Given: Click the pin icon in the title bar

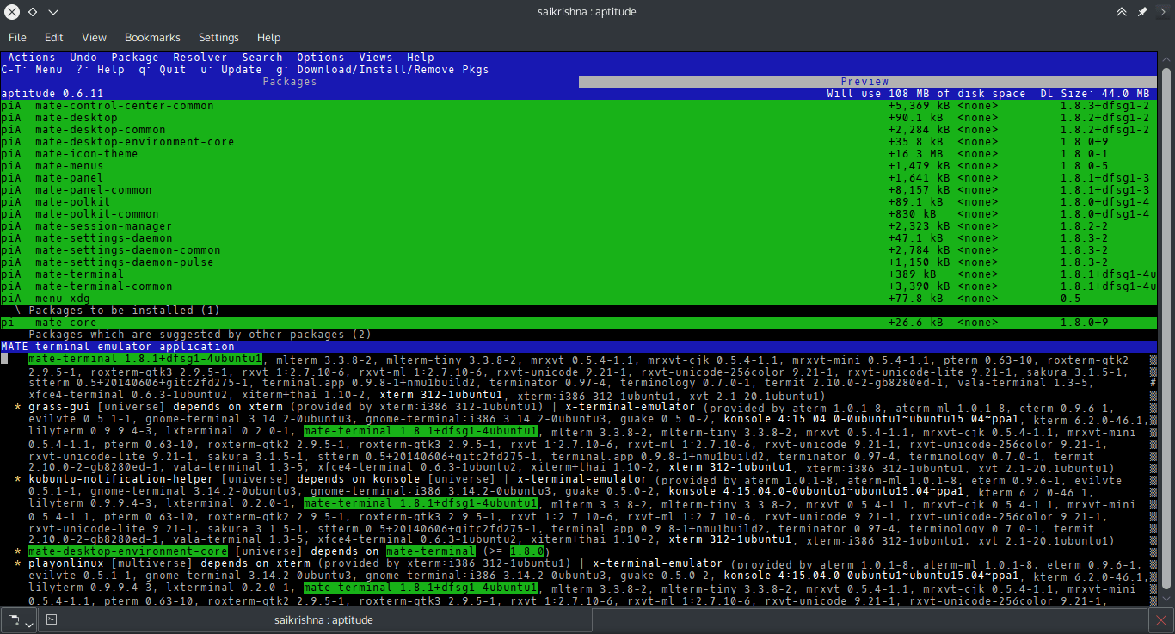Looking at the screenshot, I should pos(1142,12).
